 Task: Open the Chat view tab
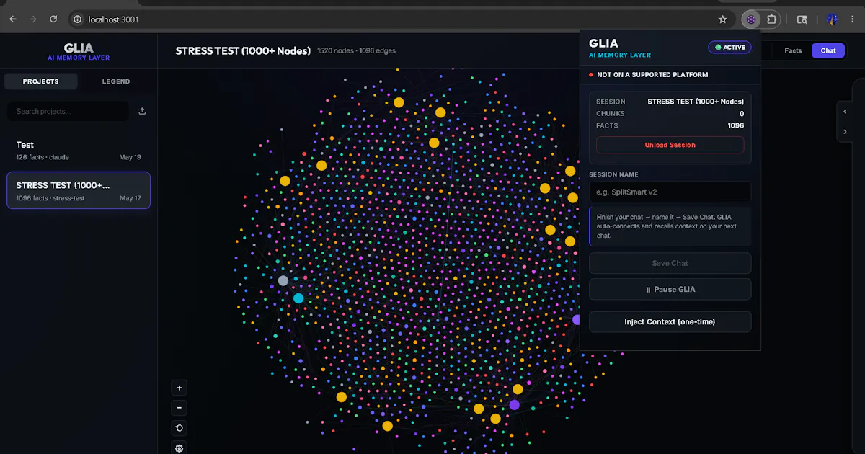(828, 50)
